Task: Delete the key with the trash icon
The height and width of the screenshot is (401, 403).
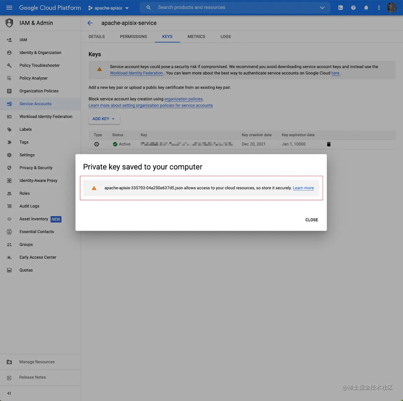Action: click(x=328, y=144)
